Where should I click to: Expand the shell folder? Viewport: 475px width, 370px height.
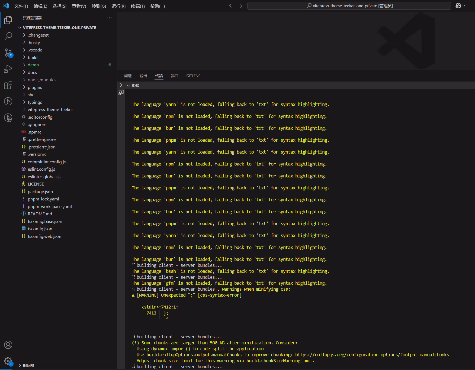click(24, 95)
